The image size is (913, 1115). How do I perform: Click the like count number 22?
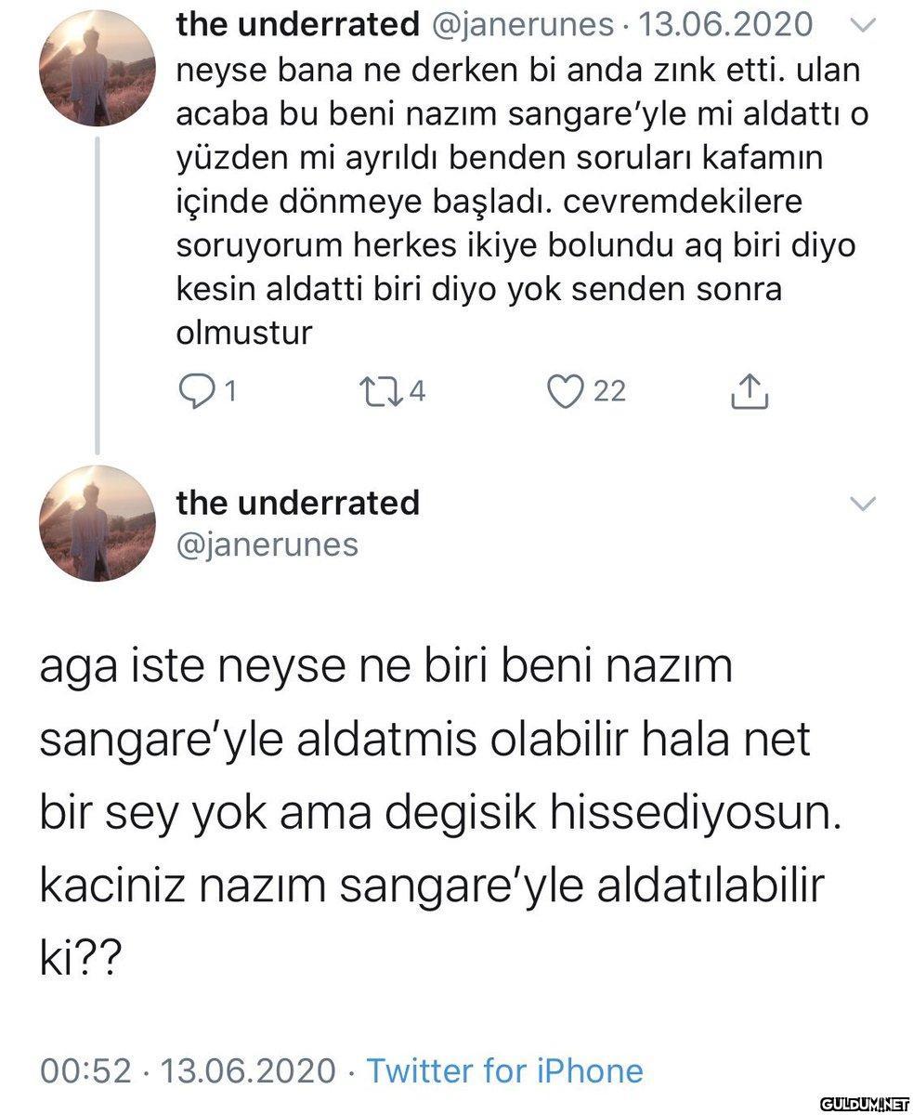pyautogui.click(x=609, y=393)
